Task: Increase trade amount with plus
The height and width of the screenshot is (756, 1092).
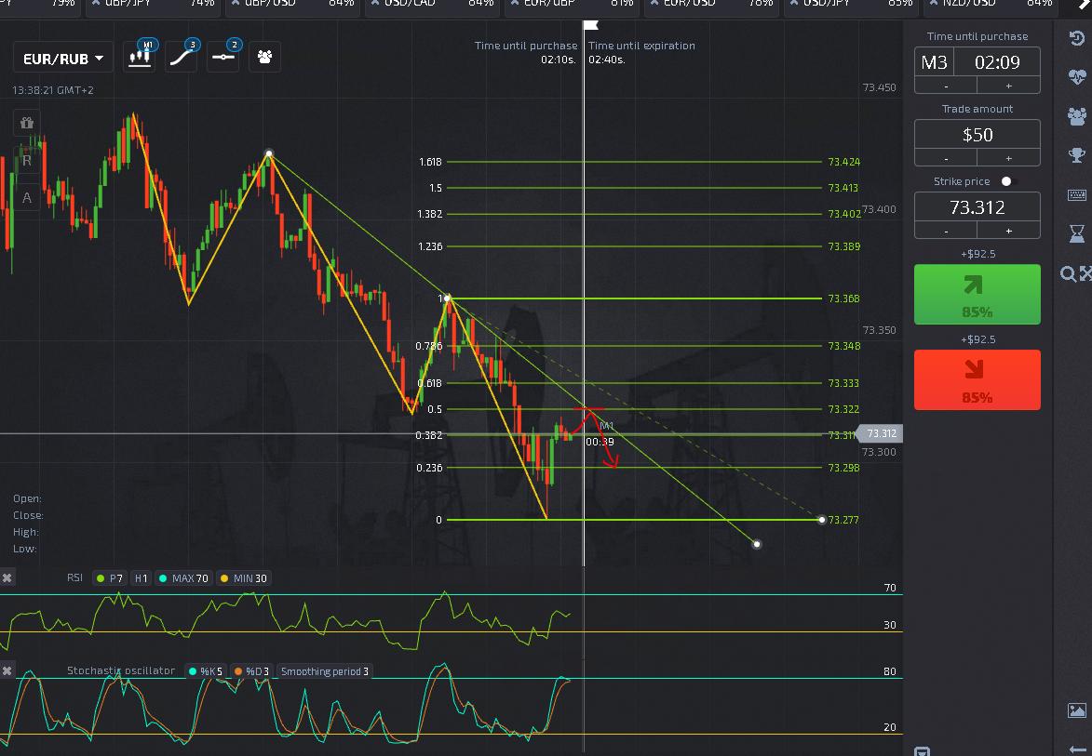Action: [1008, 158]
